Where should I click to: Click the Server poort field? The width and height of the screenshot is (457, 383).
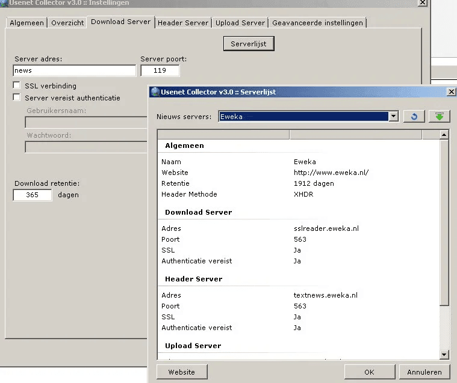click(160, 70)
